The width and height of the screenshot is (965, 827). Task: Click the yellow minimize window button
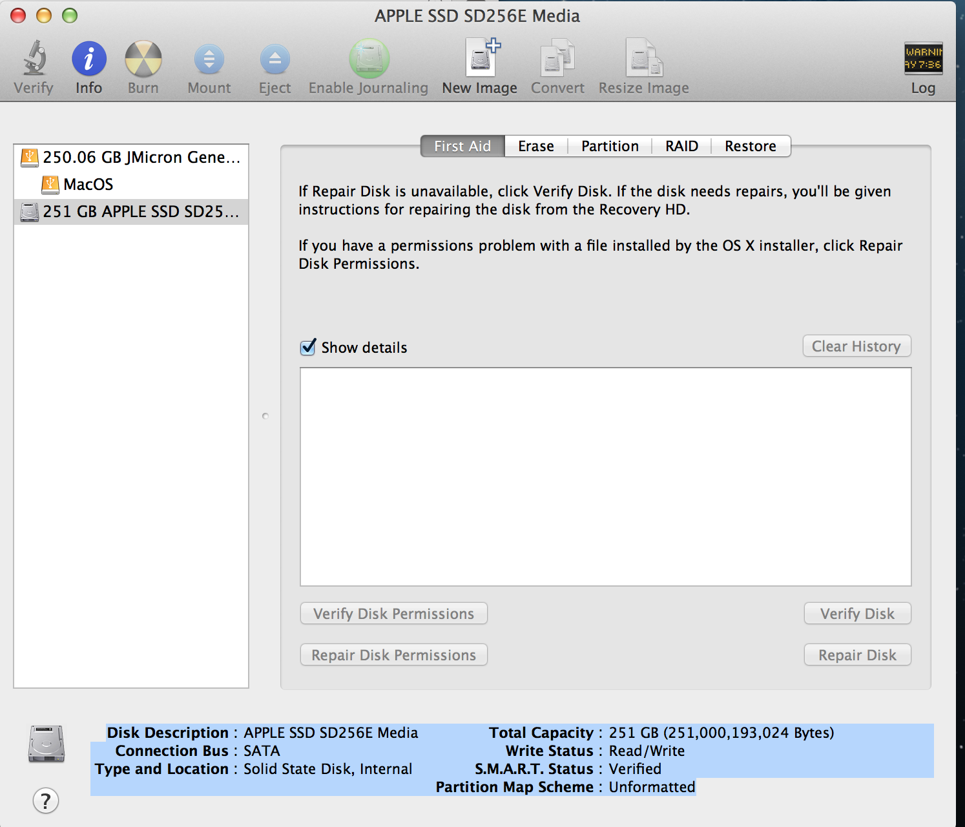[44, 16]
